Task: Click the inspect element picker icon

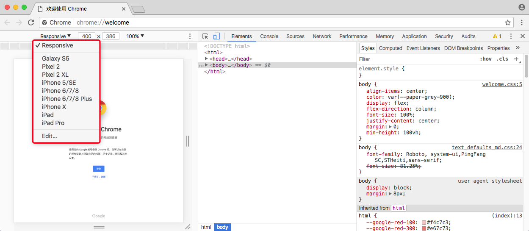Action: point(205,36)
